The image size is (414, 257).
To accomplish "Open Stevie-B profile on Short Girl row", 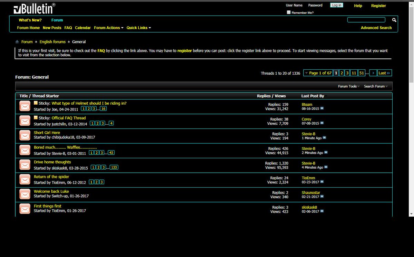I will [308, 134].
